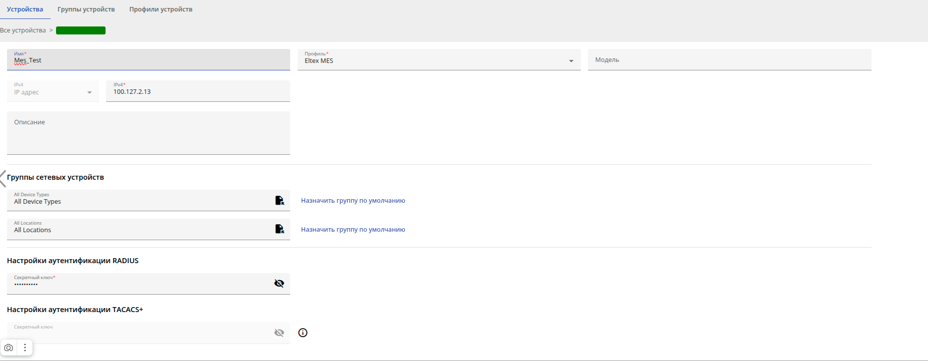The width and height of the screenshot is (928, 361).
Task: Go back to Все устройства breadcrumb
Action: (x=23, y=30)
